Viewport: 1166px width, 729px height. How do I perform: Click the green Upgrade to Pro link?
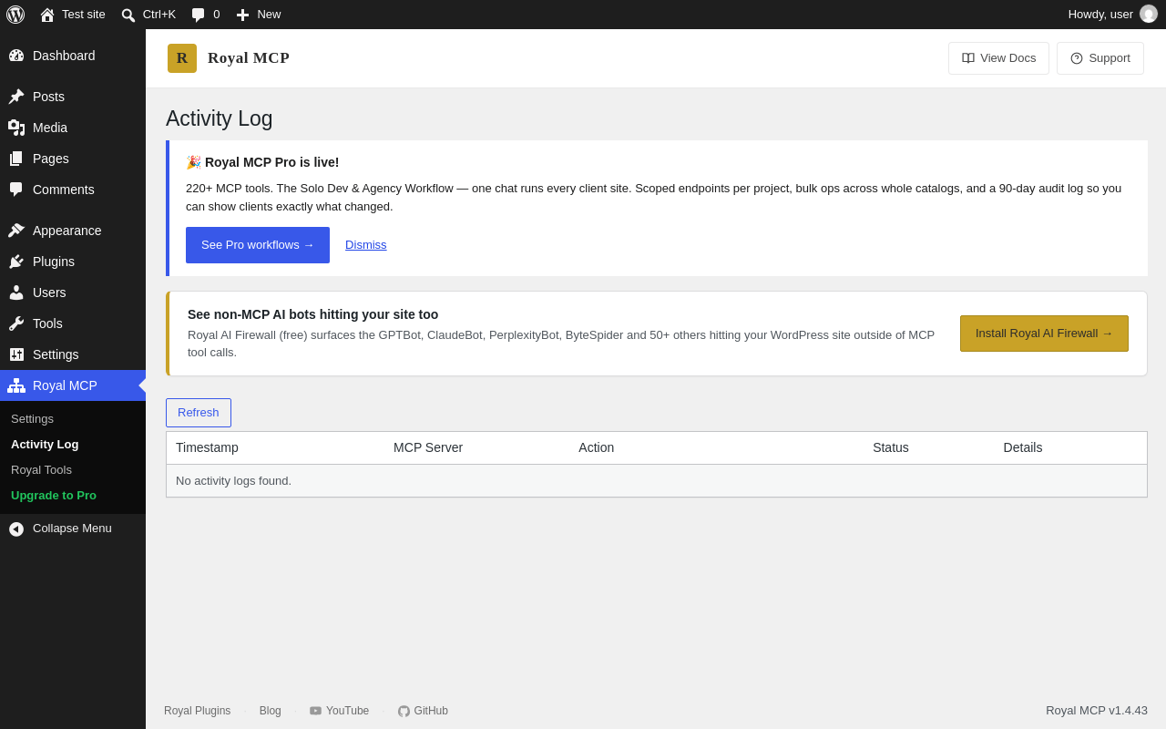[x=54, y=496]
